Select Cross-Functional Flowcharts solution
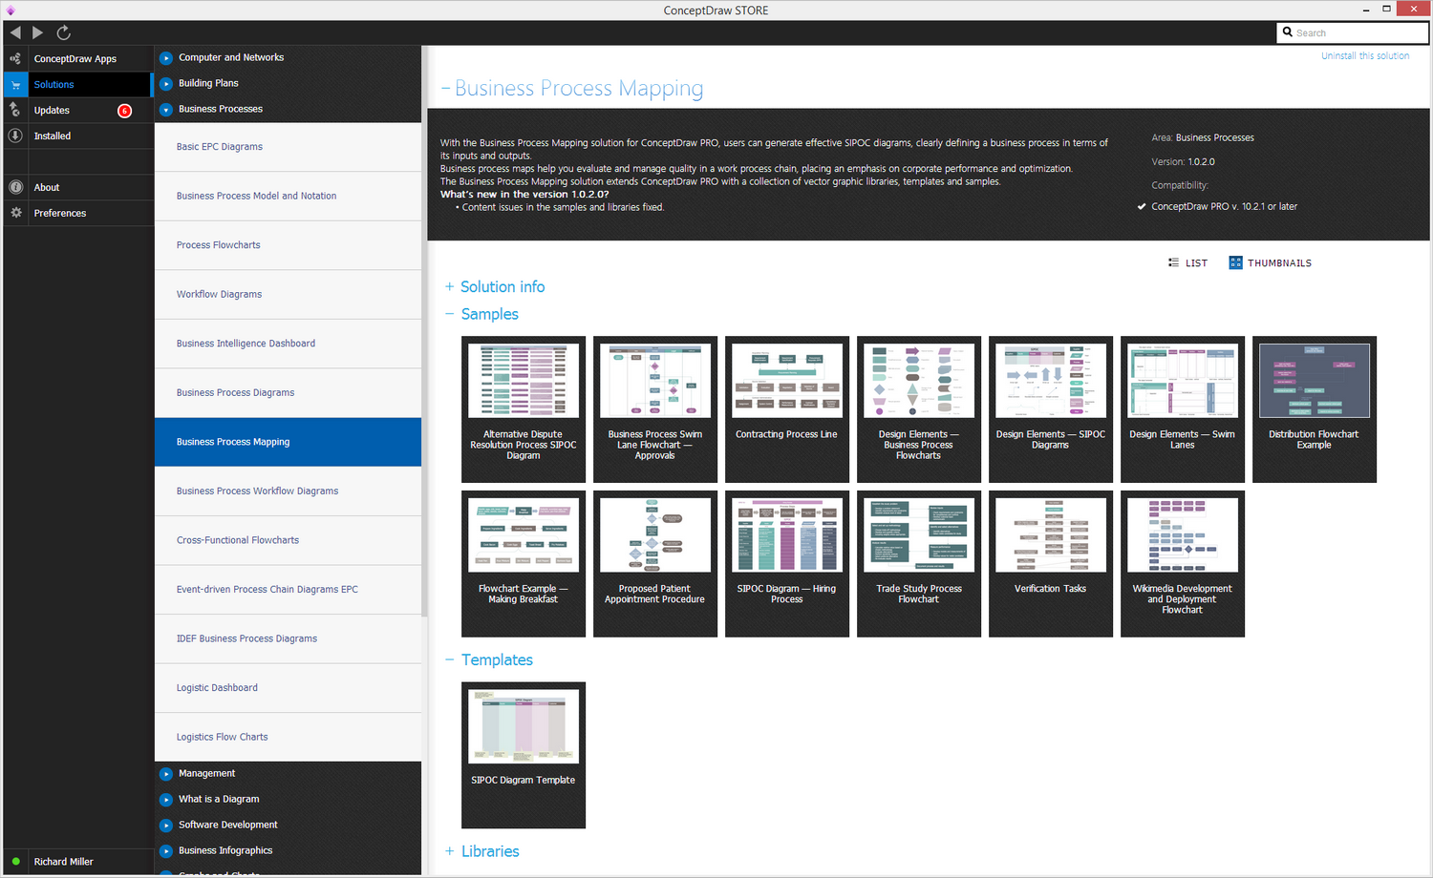1433x878 pixels. (288, 540)
